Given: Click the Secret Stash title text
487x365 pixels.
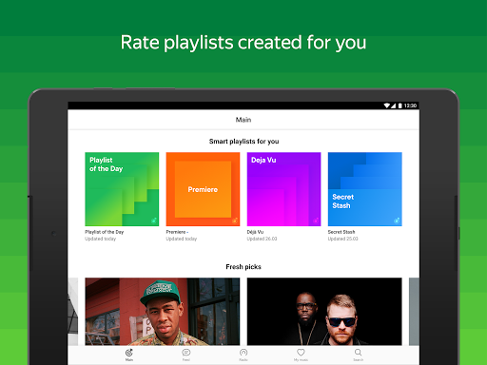Looking at the screenshot, I should coord(341,232).
